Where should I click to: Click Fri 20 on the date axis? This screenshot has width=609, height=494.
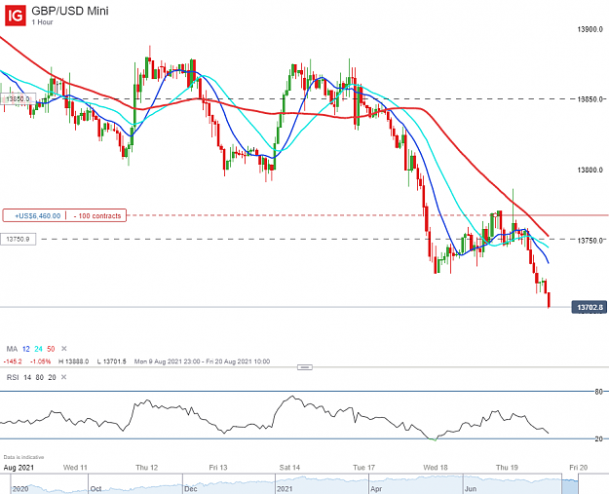579,468
